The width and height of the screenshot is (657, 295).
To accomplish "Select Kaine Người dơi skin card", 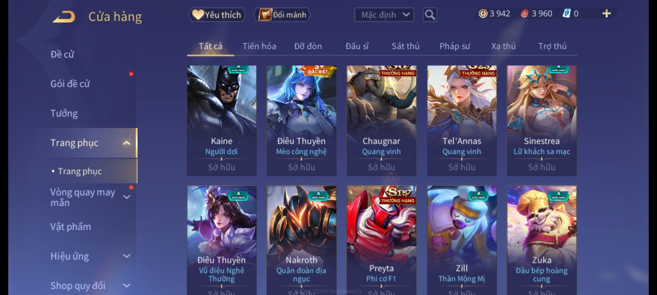I will [x=221, y=121].
